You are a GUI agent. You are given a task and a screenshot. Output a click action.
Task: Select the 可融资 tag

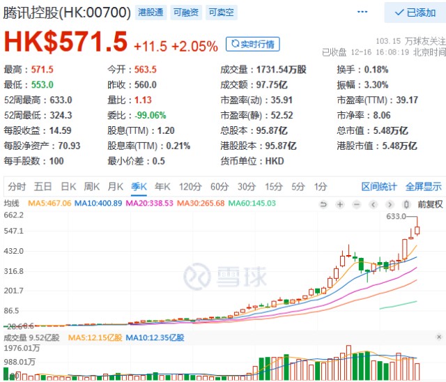186,13
